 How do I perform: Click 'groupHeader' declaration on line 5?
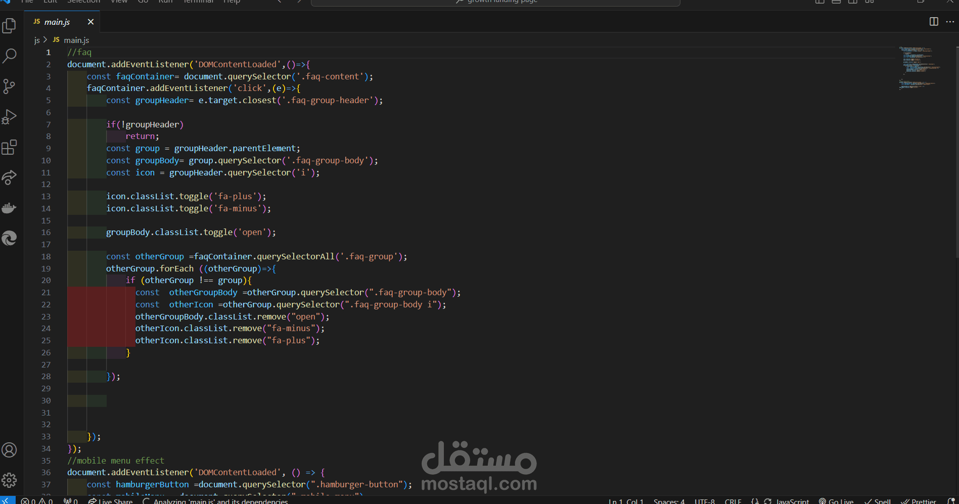[162, 101]
